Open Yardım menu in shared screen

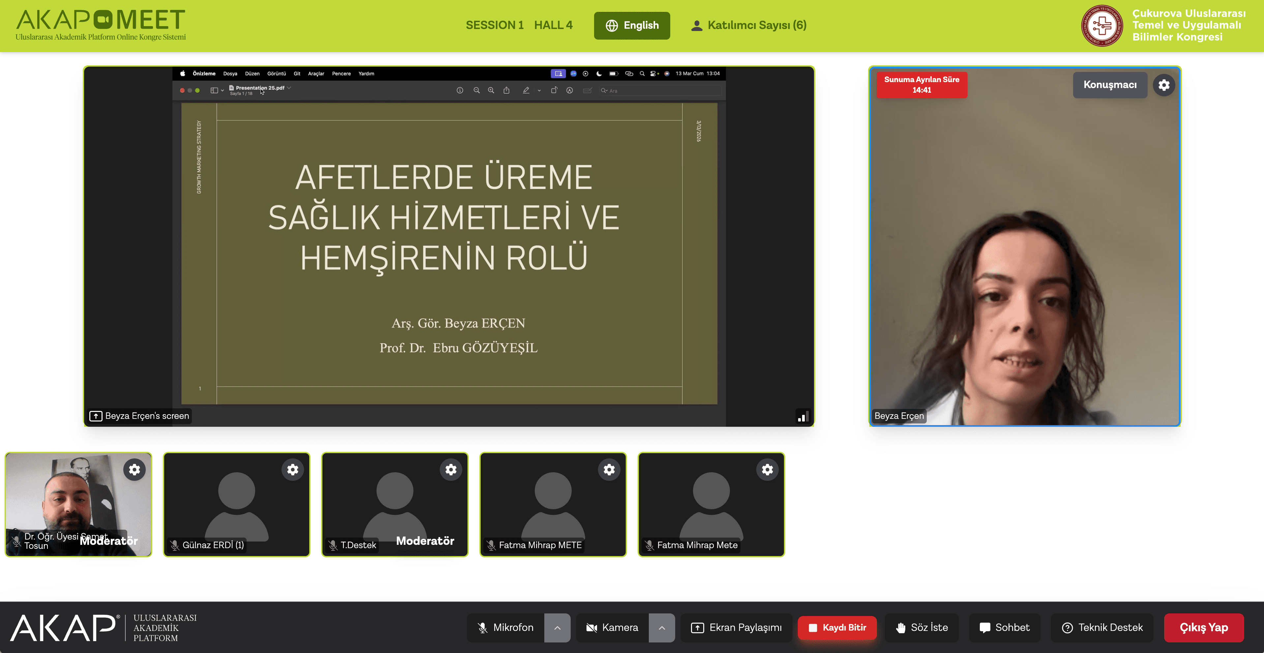[x=366, y=74]
